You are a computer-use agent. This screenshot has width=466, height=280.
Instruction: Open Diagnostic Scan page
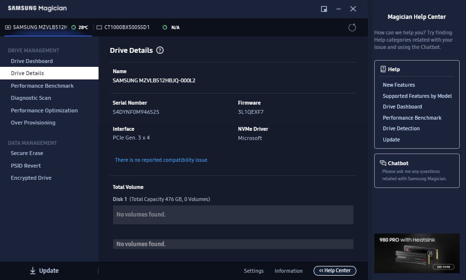pos(31,98)
